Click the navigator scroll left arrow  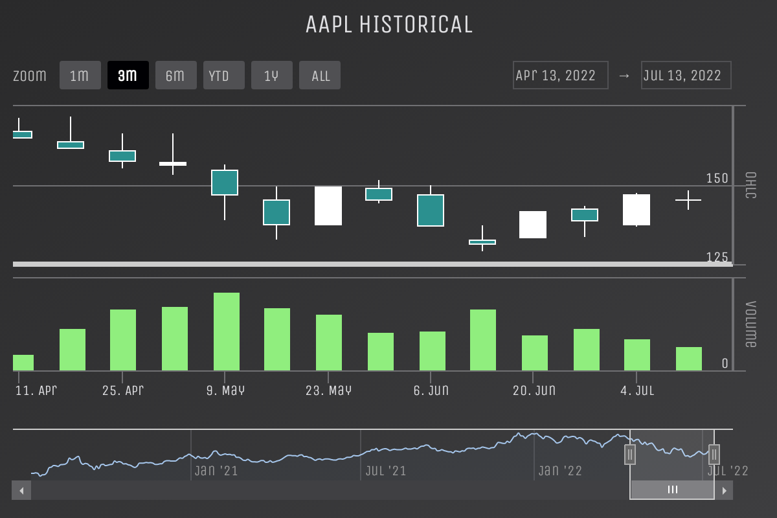click(21, 490)
